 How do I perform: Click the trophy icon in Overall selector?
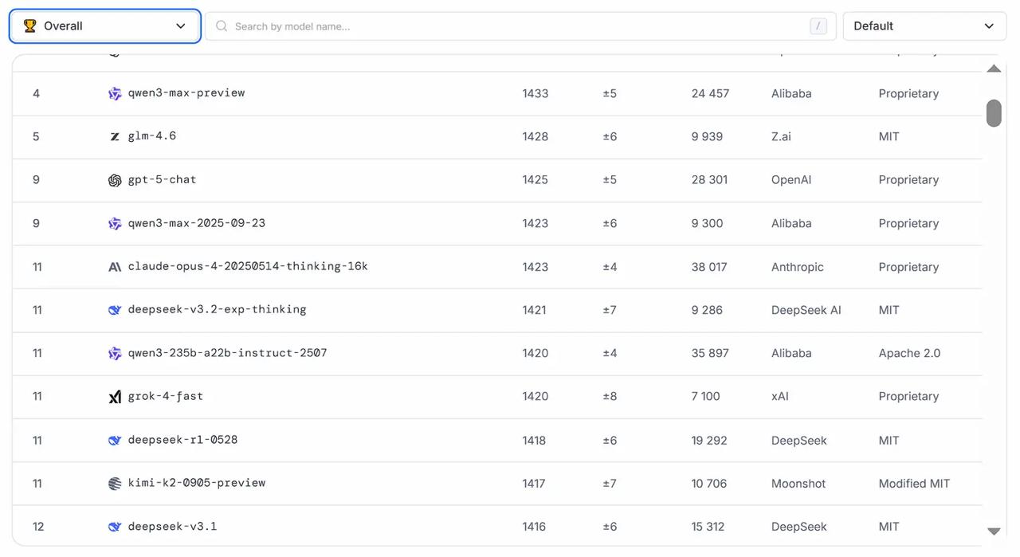tap(30, 26)
